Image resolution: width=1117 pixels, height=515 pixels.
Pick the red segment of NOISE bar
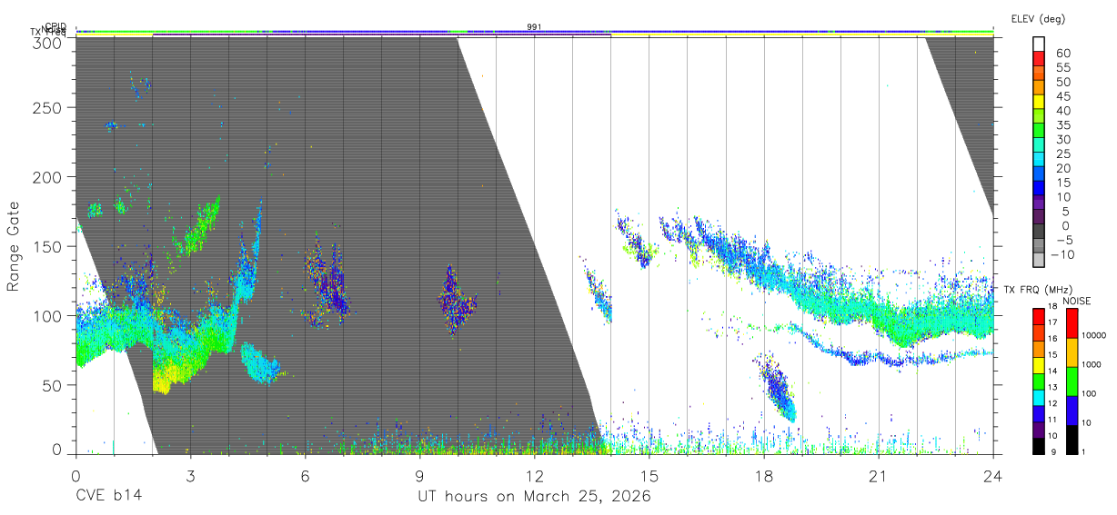click(1071, 323)
